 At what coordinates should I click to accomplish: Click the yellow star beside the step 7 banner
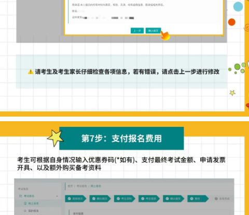(x=56, y=138)
